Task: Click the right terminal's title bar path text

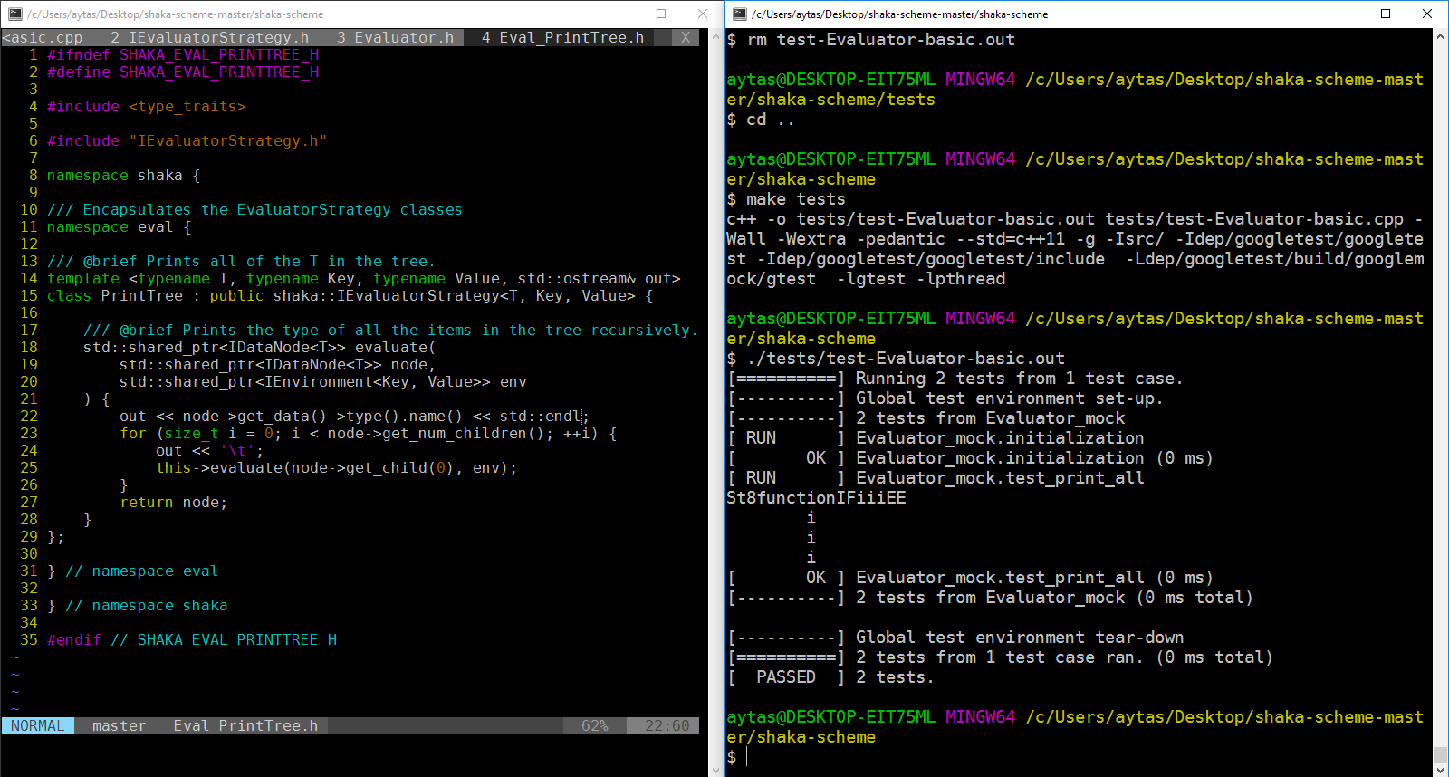Action: click(x=900, y=14)
